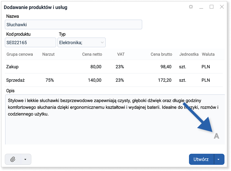Click the VAT 23% cell in Zakup row
This screenshot has width=231, height=171.
coord(120,67)
